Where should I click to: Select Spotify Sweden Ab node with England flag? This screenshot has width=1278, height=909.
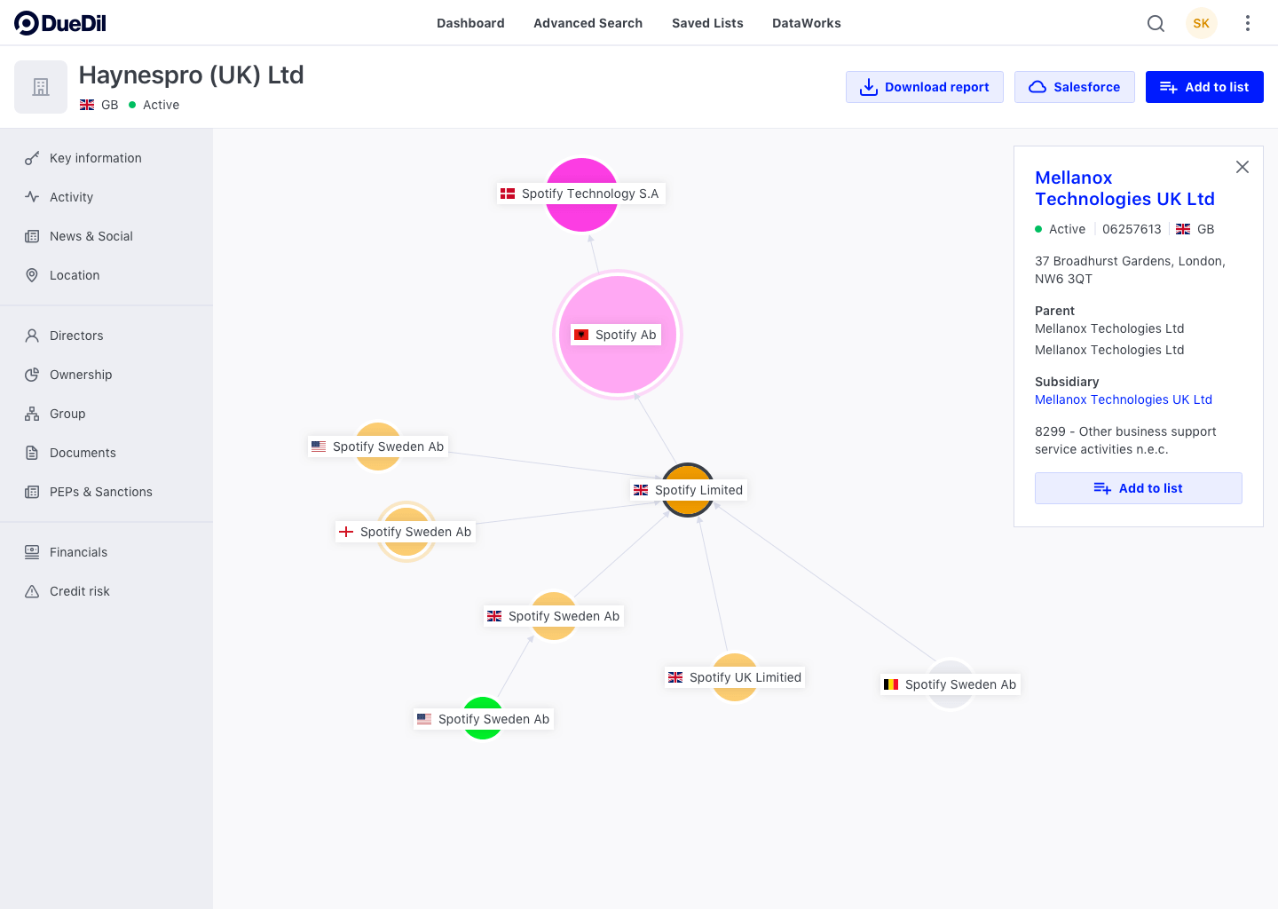406,532
